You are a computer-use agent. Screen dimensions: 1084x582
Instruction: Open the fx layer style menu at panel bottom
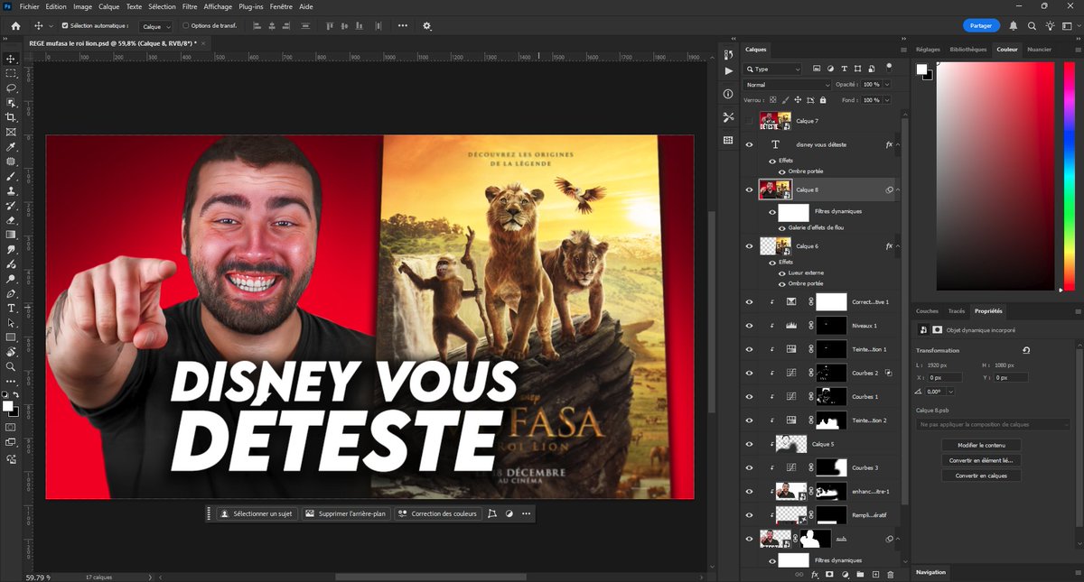pos(815,574)
